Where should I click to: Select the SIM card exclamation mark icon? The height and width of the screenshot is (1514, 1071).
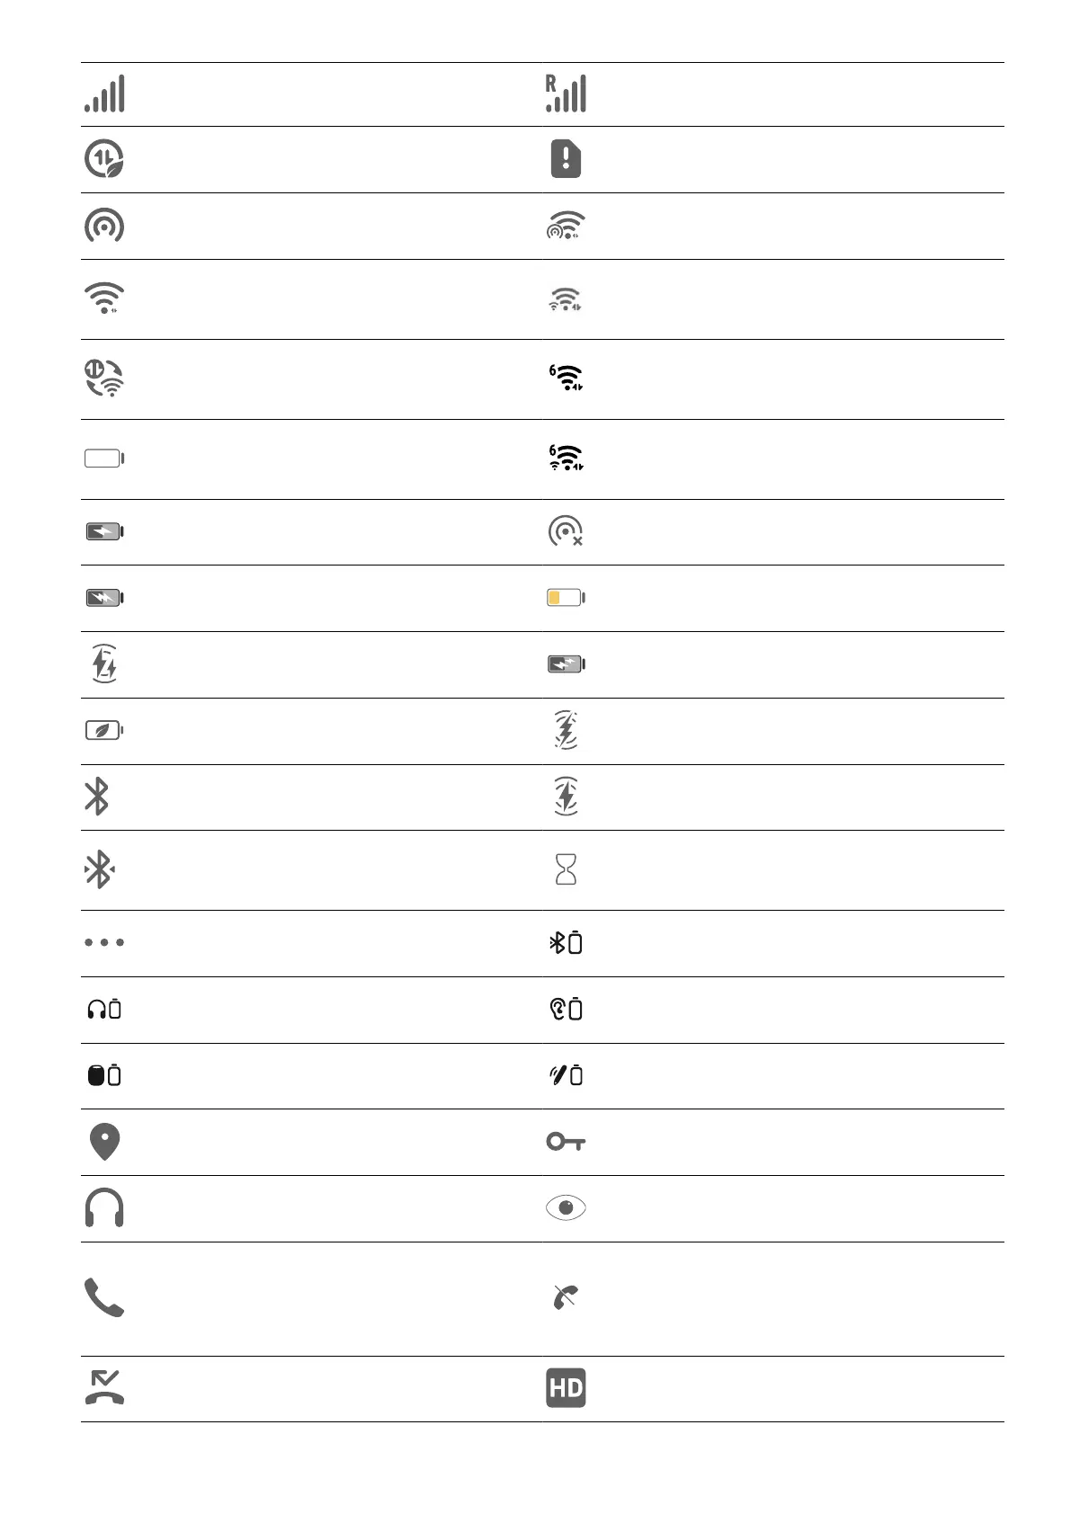(x=566, y=159)
